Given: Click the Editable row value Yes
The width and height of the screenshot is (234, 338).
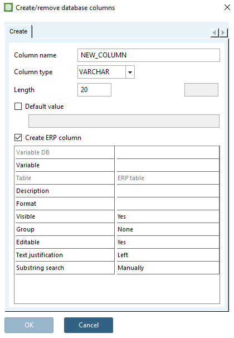Looking at the screenshot, I should (168, 242).
